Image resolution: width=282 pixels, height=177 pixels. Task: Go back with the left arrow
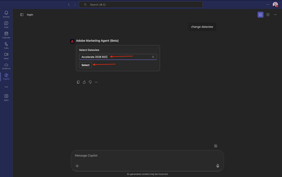(69, 5)
